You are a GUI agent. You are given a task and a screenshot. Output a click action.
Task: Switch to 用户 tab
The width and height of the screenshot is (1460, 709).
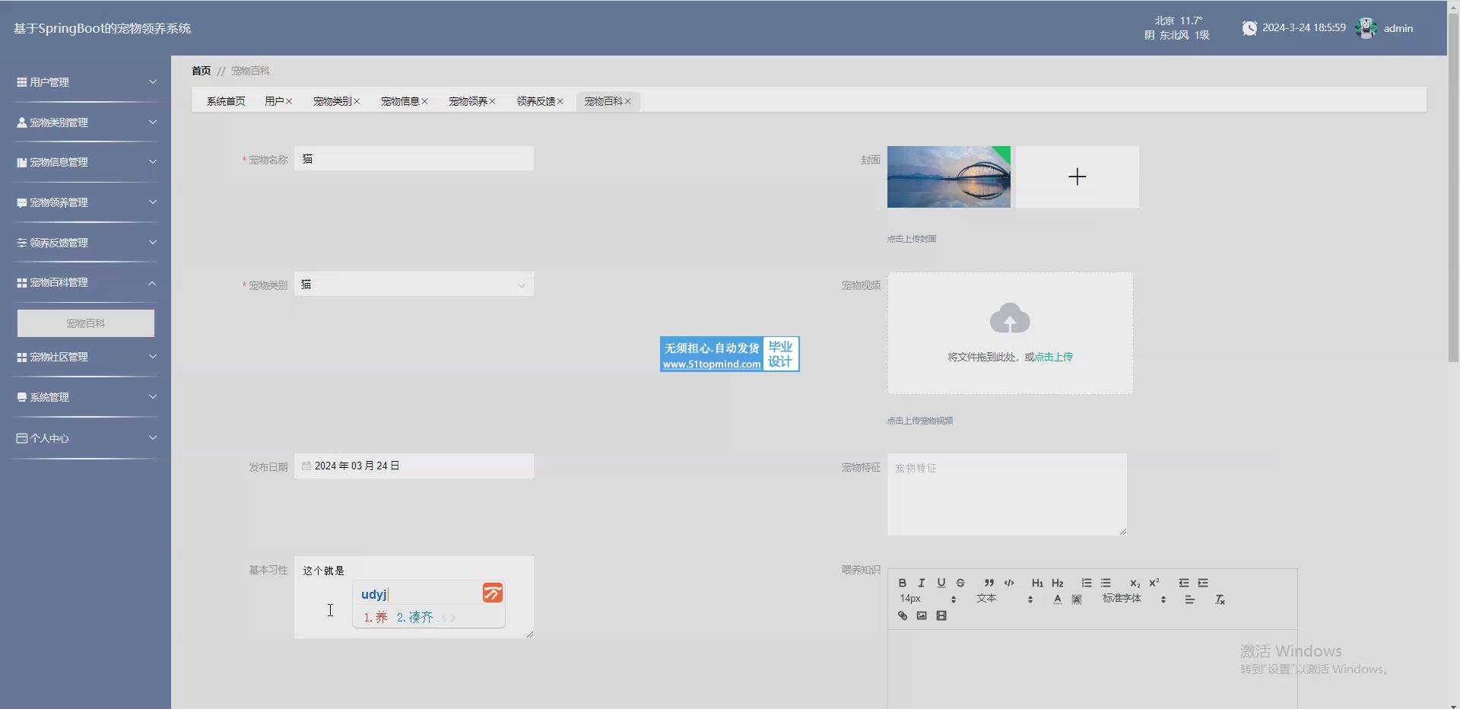[275, 101]
